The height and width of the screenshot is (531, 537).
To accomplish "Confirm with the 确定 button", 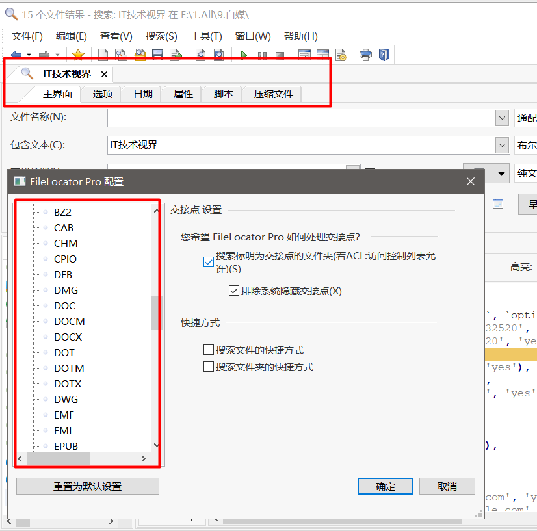I will (386, 487).
